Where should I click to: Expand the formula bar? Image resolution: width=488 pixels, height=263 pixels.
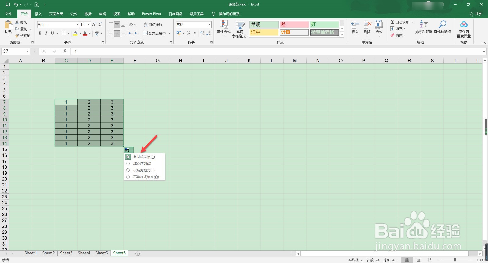tap(484, 51)
